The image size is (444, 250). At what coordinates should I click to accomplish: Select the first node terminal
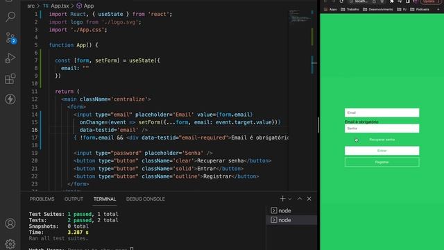coord(291,210)
